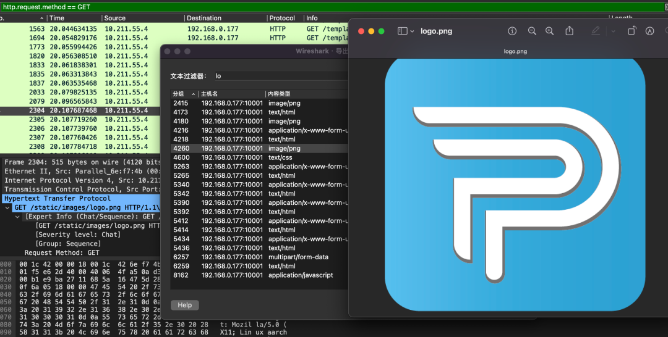Sort packets by Source column header
Viewport: 668px width, 337px height.
[143, 19]
